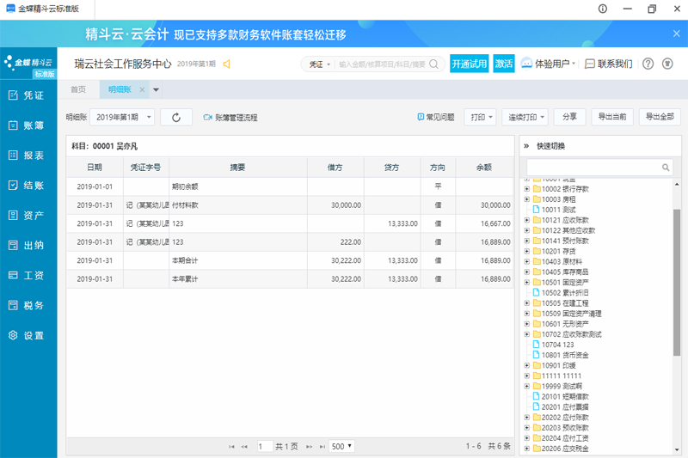The image size is (688, 458).
Task: Click the info icon in title bar
Action: coord(603,9)
